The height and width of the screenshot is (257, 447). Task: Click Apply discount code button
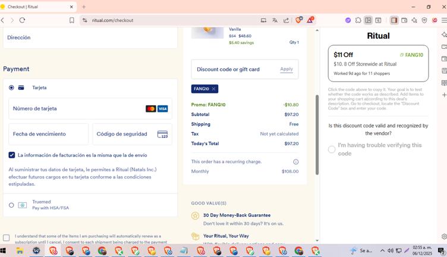(x=287, y=69)
